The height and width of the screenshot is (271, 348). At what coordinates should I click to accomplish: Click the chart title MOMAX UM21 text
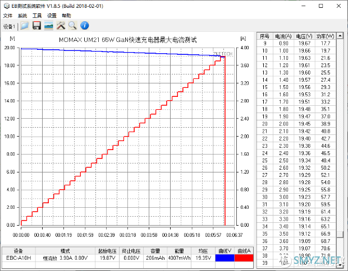coord(127,40)
